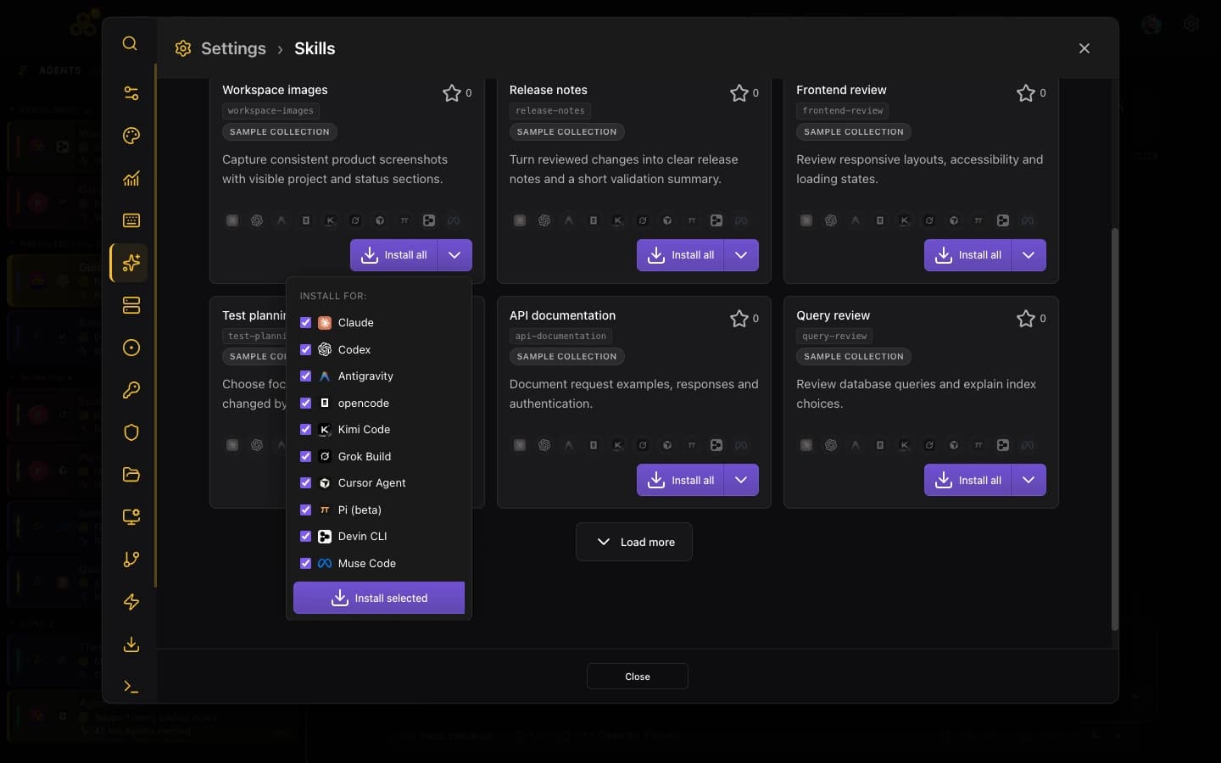Open the sliders preferences sidebar icon
The width and height of the screenshot is (1221, 763).
[x=131, y=93]
